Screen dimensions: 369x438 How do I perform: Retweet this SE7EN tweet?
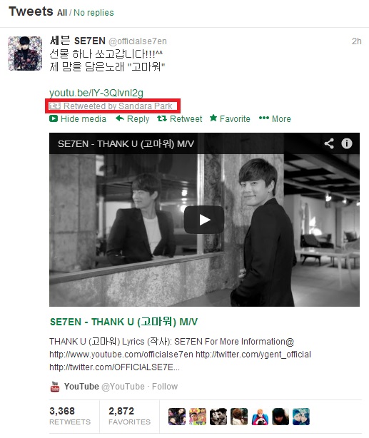(x=180, y=119)
